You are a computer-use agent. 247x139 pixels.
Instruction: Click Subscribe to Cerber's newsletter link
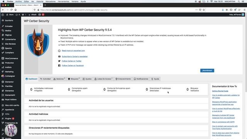tap(74, 56)
